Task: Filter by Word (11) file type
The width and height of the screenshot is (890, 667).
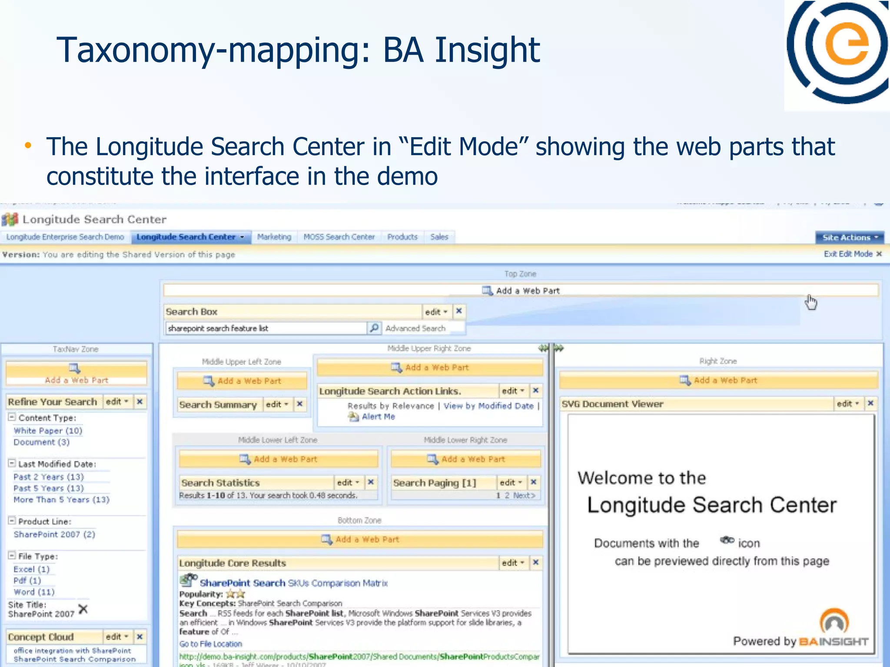Action: [34, 592]
